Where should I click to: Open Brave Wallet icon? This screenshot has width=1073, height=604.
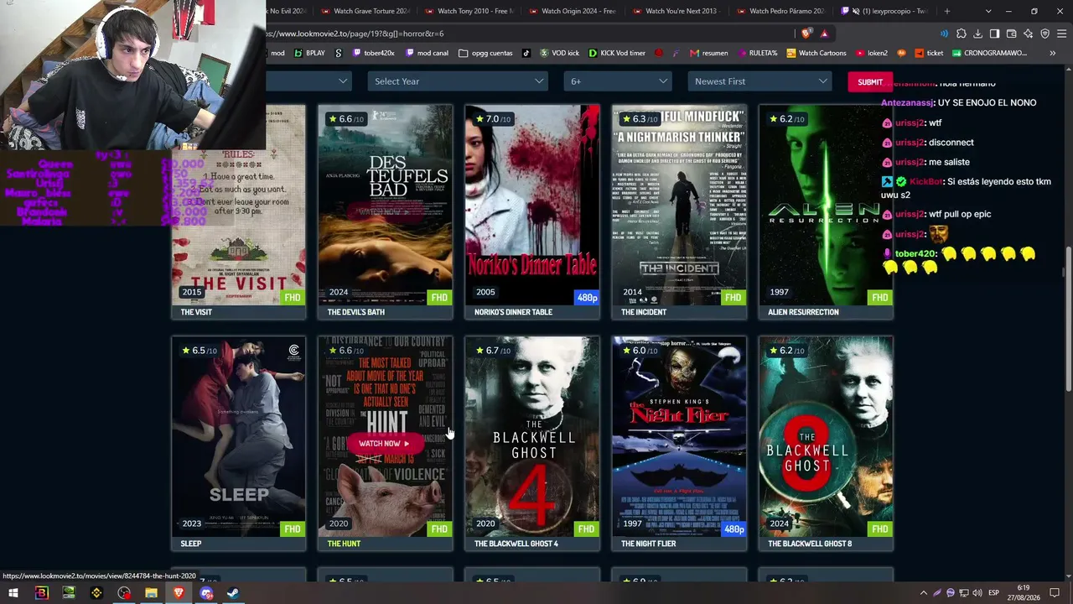1011,34
